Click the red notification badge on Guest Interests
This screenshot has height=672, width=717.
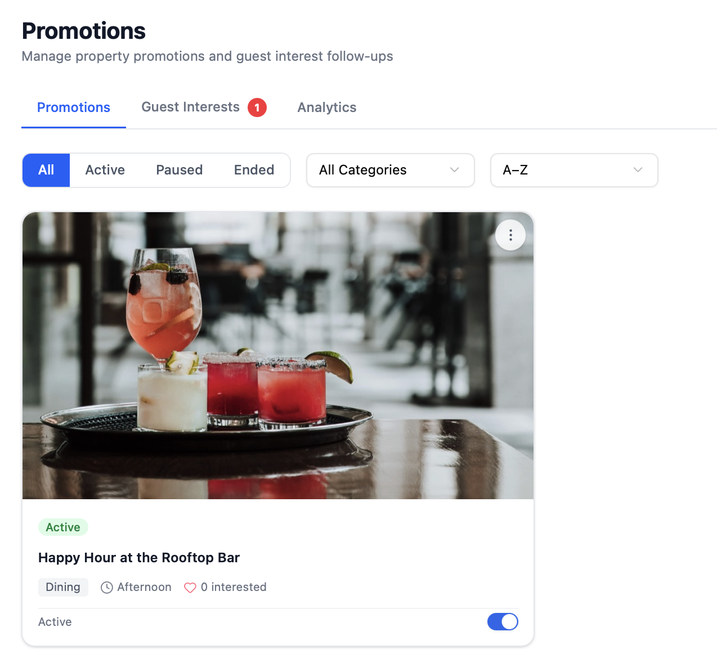tap(257, 107)
